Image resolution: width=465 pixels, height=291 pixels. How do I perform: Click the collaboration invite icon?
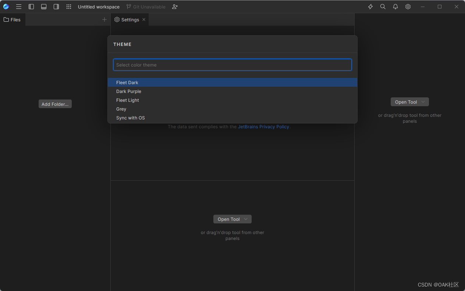coord(174,6)
